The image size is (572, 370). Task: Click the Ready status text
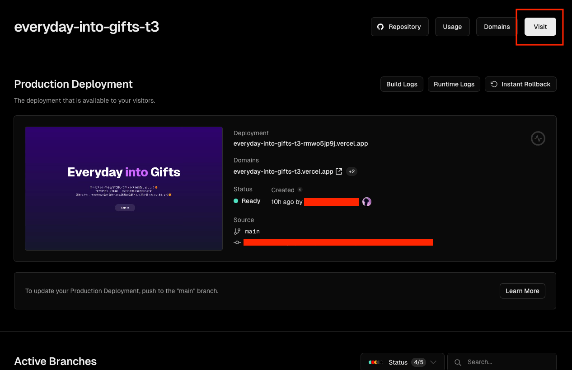tap(251, 201)
